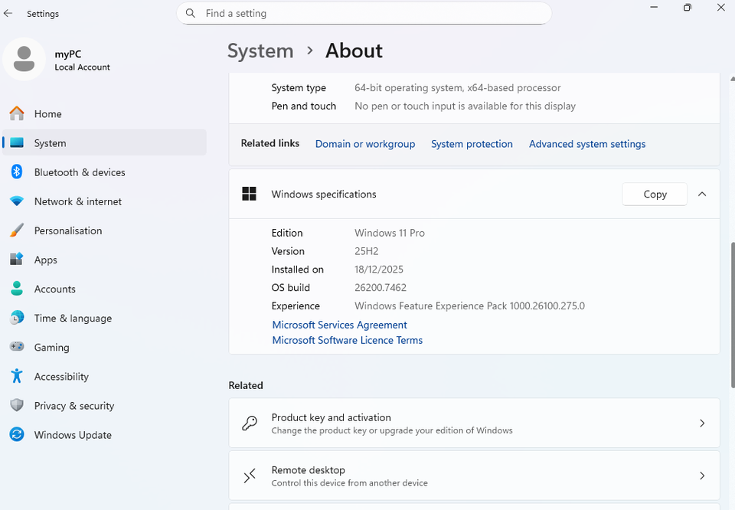Click the Windows Update icon

pos(17,434)
